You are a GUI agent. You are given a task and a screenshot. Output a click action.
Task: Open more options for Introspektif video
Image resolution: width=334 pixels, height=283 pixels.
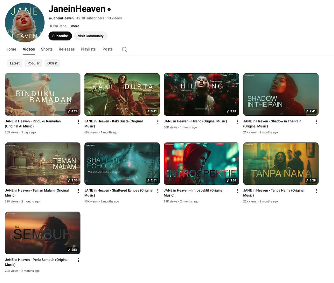237,191
